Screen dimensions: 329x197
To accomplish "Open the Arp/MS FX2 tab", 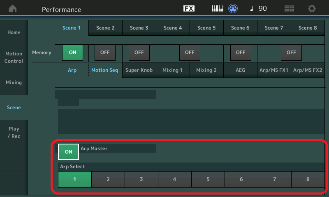I will 308,70.
